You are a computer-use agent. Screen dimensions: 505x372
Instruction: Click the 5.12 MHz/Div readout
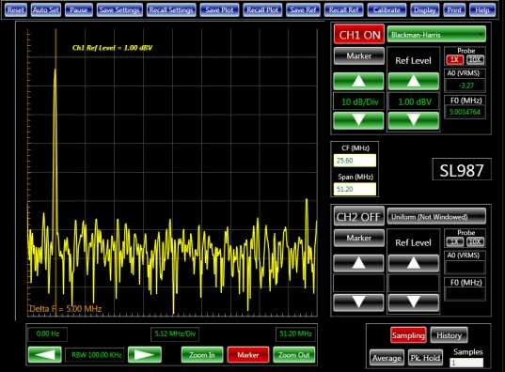click(175, 333)
